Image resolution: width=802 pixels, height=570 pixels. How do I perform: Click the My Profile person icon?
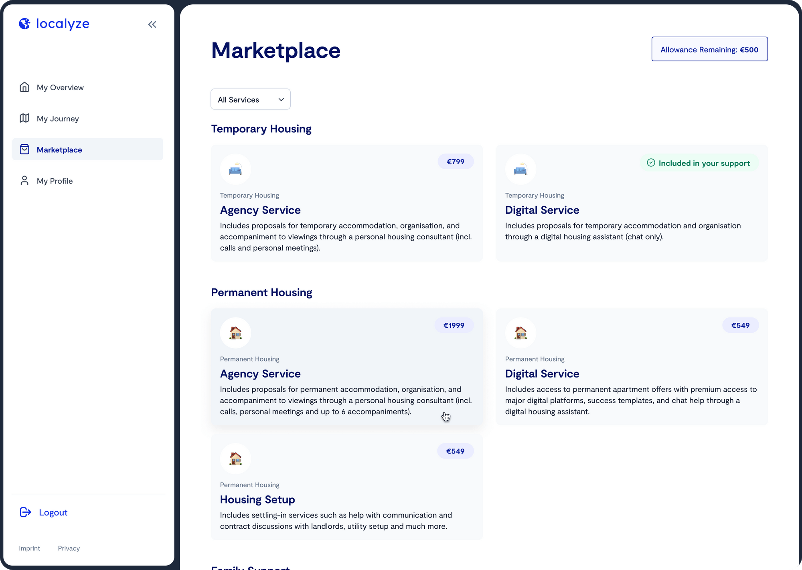[25, 180]
